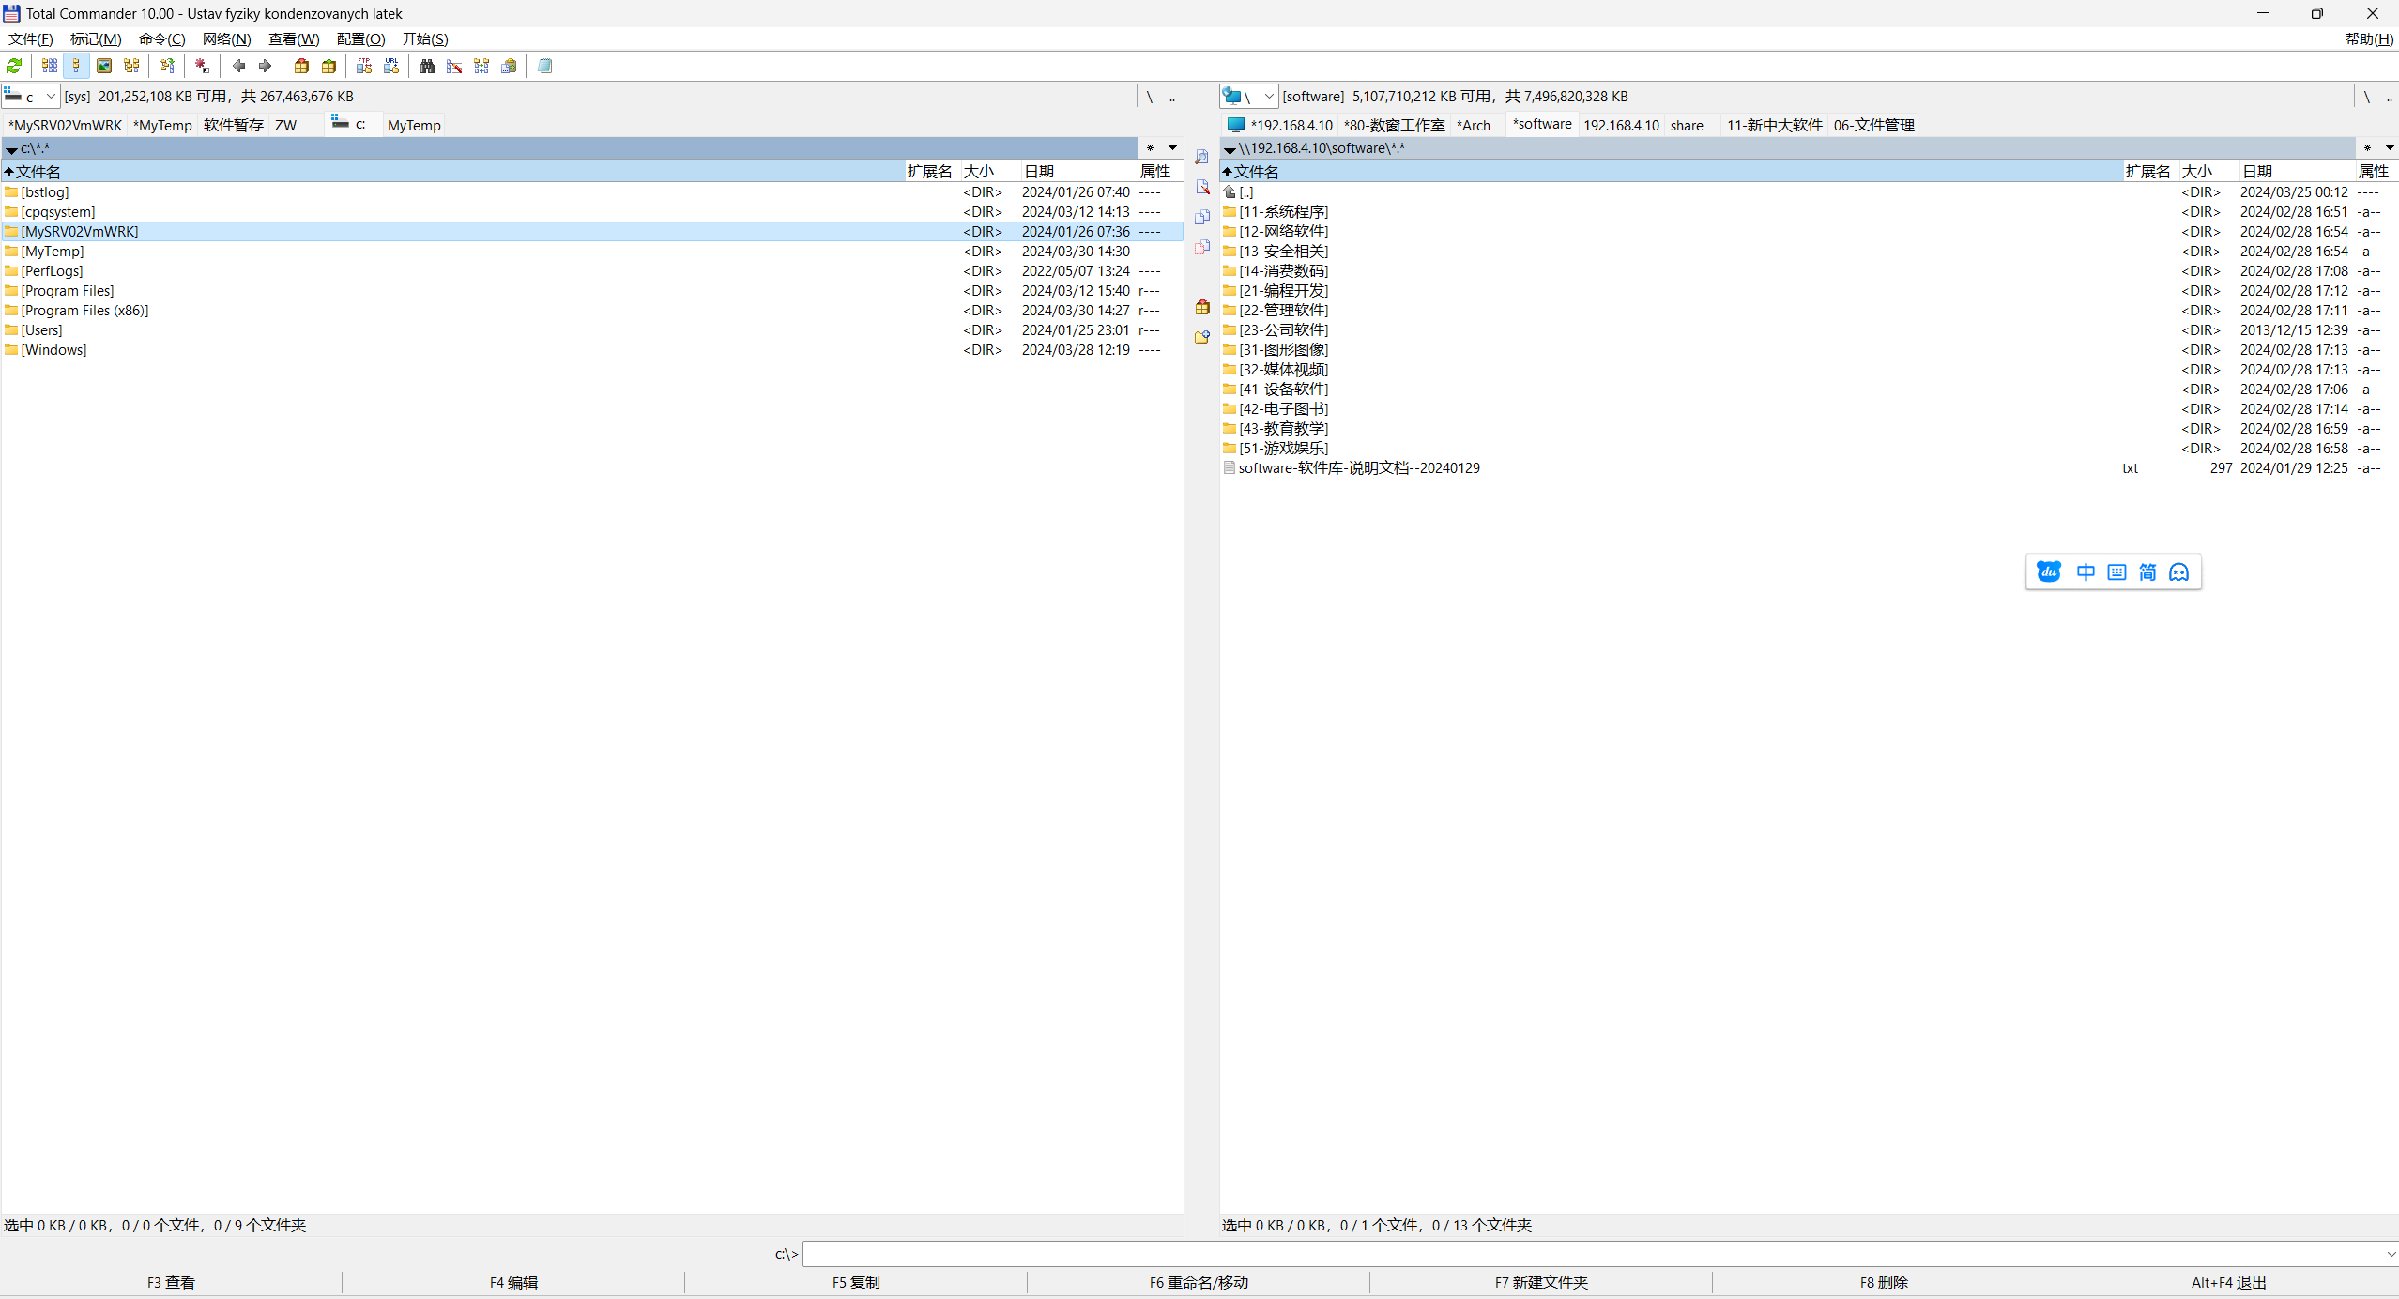Open right panel directory history arrow

tap(2389, 148)
